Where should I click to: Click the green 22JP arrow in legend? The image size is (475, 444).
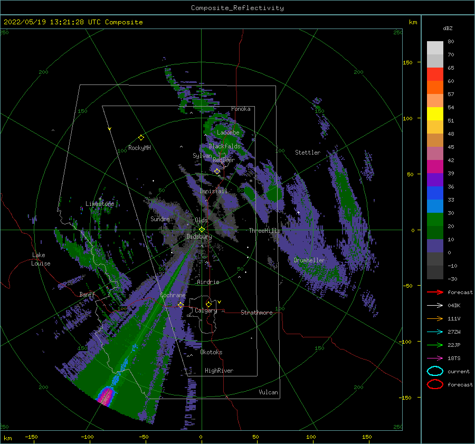pyautogui.click(x=435, y=345)
